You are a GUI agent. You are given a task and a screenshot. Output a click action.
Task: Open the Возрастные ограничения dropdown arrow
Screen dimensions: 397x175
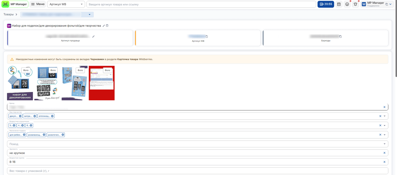tap(384, 126)
